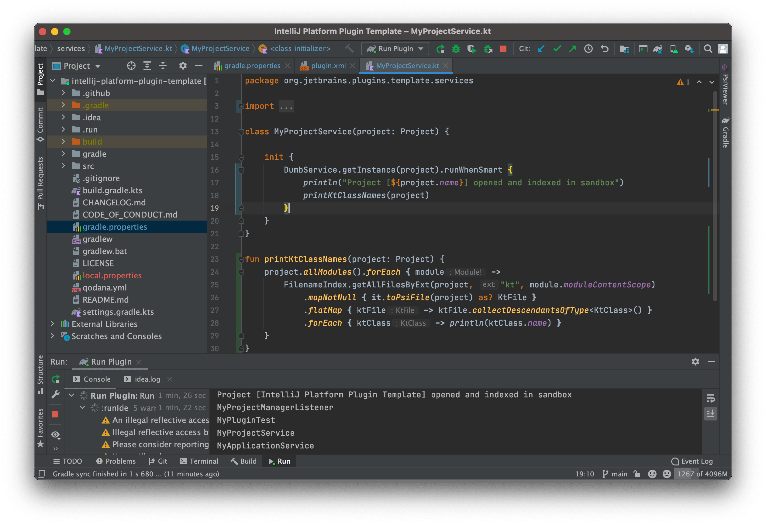
Task: Expand the src folder in project tree
Action: [x=63, y=166]
